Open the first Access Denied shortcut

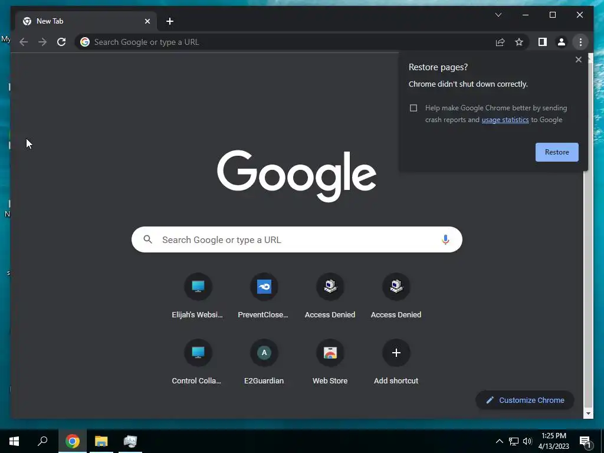coord(330,296)
